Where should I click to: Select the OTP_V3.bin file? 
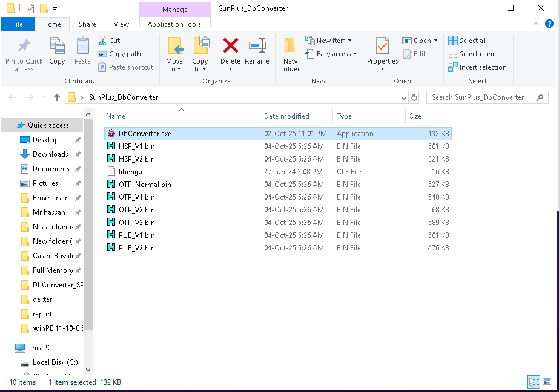coord(278,223)
